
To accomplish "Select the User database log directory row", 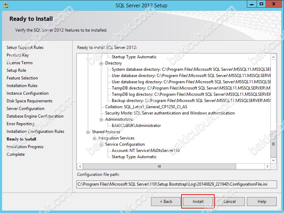I will click(191, 82).
